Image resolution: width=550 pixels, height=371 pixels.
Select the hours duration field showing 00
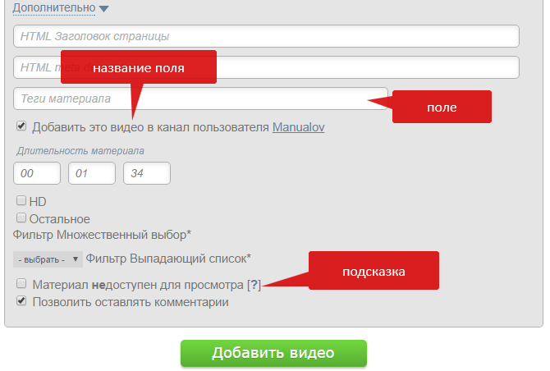tap(37, 174)
